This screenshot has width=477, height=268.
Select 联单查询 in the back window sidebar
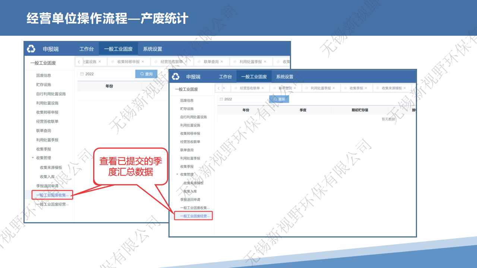click(x=44, y=131)
